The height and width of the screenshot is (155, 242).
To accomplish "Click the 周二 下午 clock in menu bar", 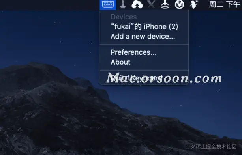I will (x=225, y=4).
